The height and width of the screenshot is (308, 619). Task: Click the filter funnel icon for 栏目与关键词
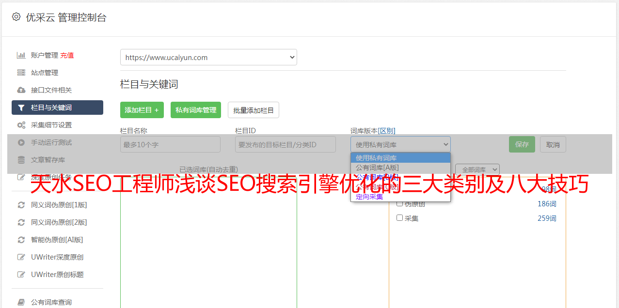21,108
